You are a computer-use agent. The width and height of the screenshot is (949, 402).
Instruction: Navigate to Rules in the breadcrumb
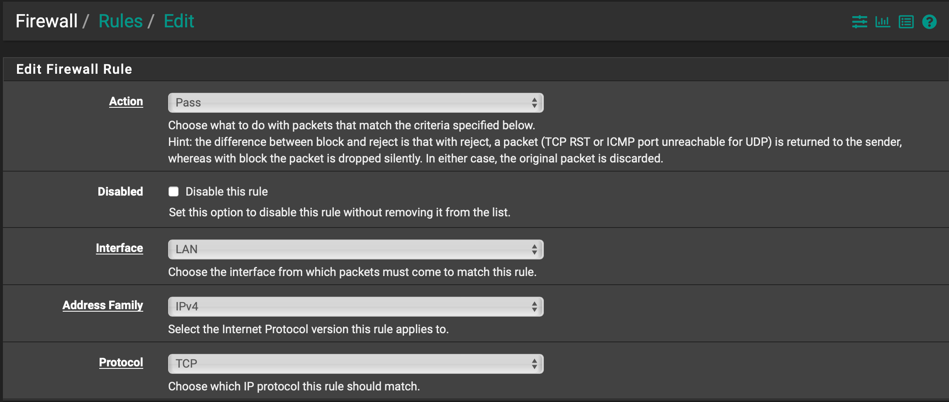120,21
